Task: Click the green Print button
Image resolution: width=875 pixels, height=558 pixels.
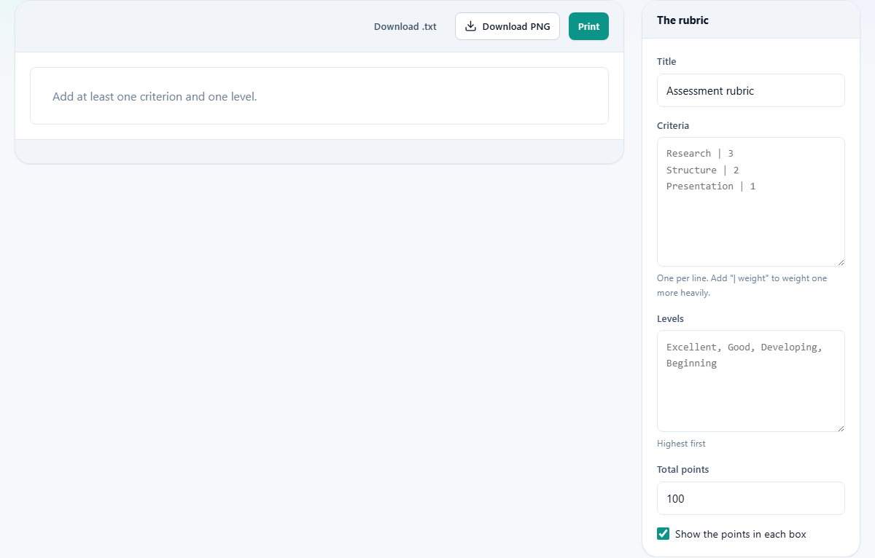Action: click(x=588, y=26)
